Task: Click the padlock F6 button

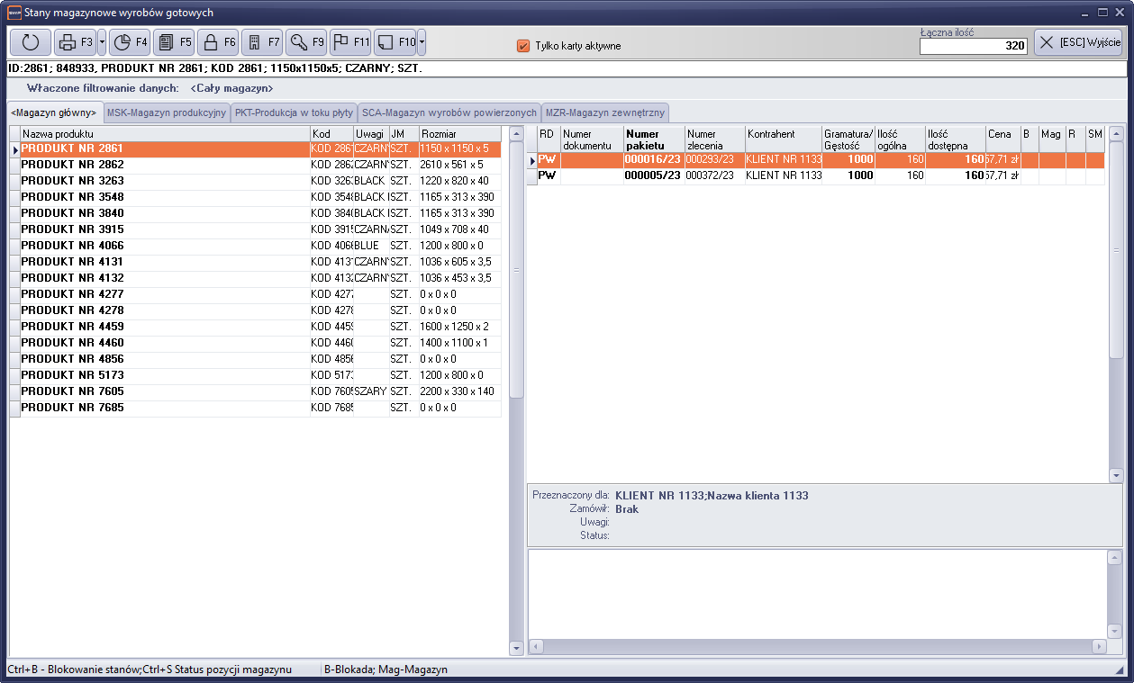Action: 218,42
